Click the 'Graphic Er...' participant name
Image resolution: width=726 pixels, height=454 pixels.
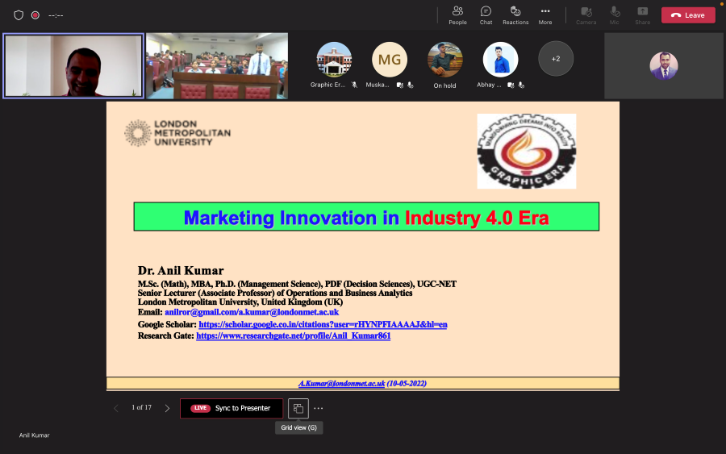pyautogui.click(x=328, y=85)
